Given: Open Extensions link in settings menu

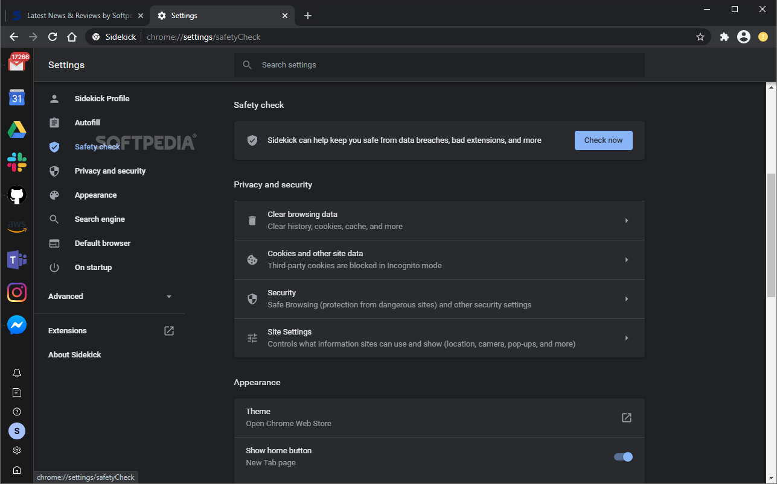Looking at the screenshot, I should point(110,331).
